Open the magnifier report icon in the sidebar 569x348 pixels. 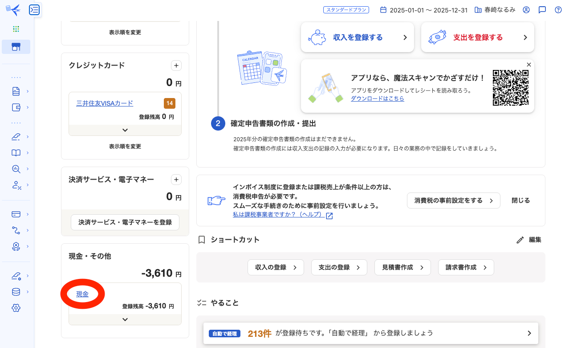coord(16,169)
